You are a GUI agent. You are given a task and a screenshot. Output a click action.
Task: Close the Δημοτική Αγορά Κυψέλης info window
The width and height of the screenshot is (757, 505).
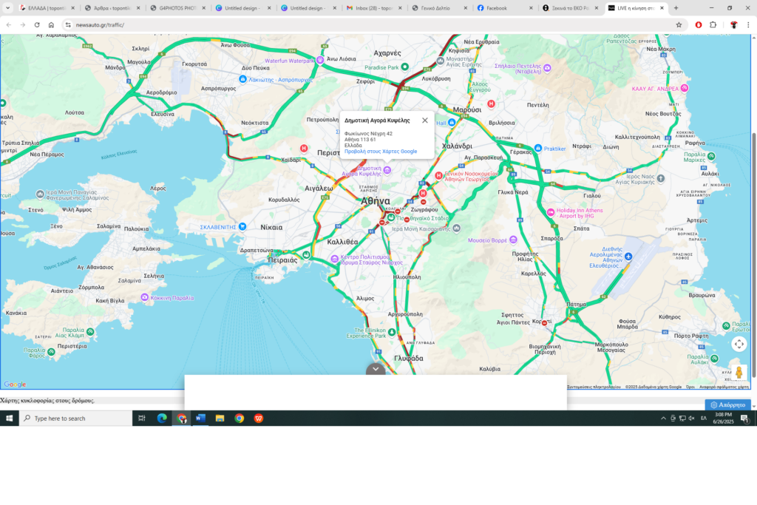(x=425, y=121)
